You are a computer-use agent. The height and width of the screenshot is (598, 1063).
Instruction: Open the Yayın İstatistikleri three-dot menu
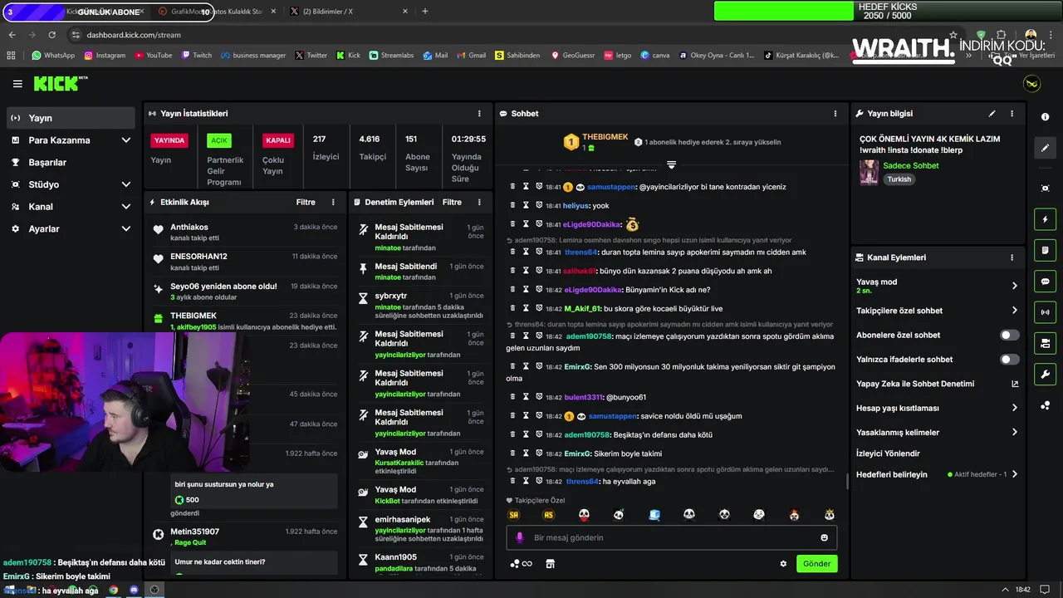pos(479,114)
